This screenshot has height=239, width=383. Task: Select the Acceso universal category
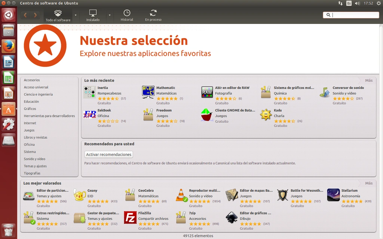(36, 87)
